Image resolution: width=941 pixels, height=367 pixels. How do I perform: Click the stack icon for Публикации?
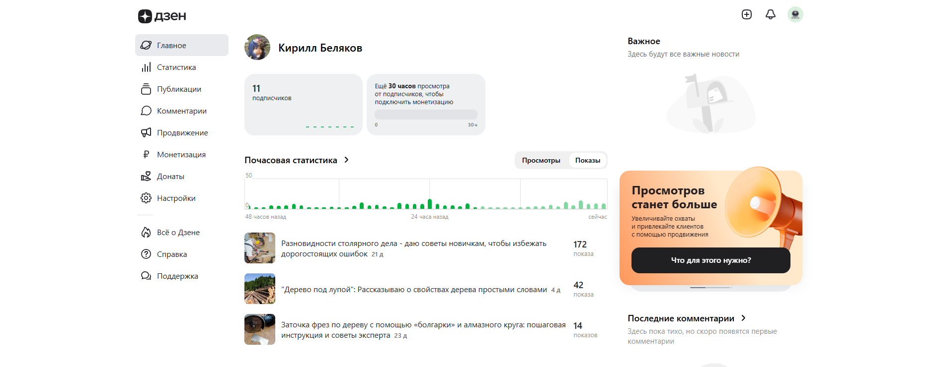(146, 89)
